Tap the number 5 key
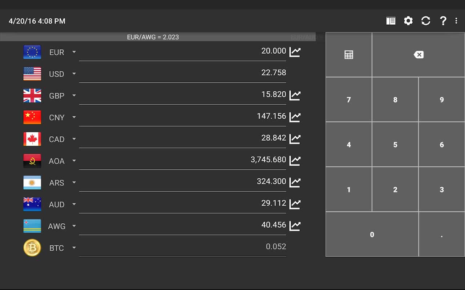The width and height of the screenshot is (465, 290). [x=395, y=145]
